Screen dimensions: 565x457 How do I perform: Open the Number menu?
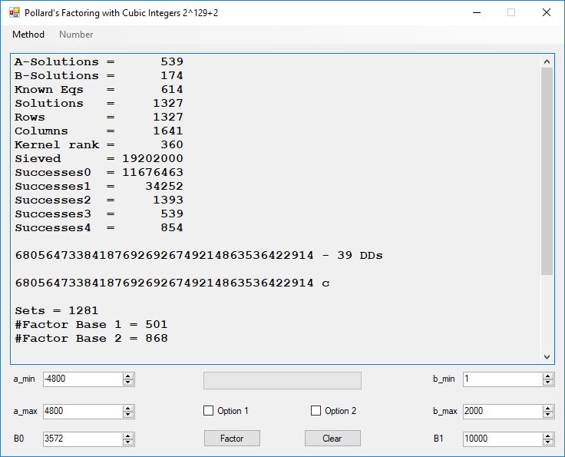click(x=76, y=35)
